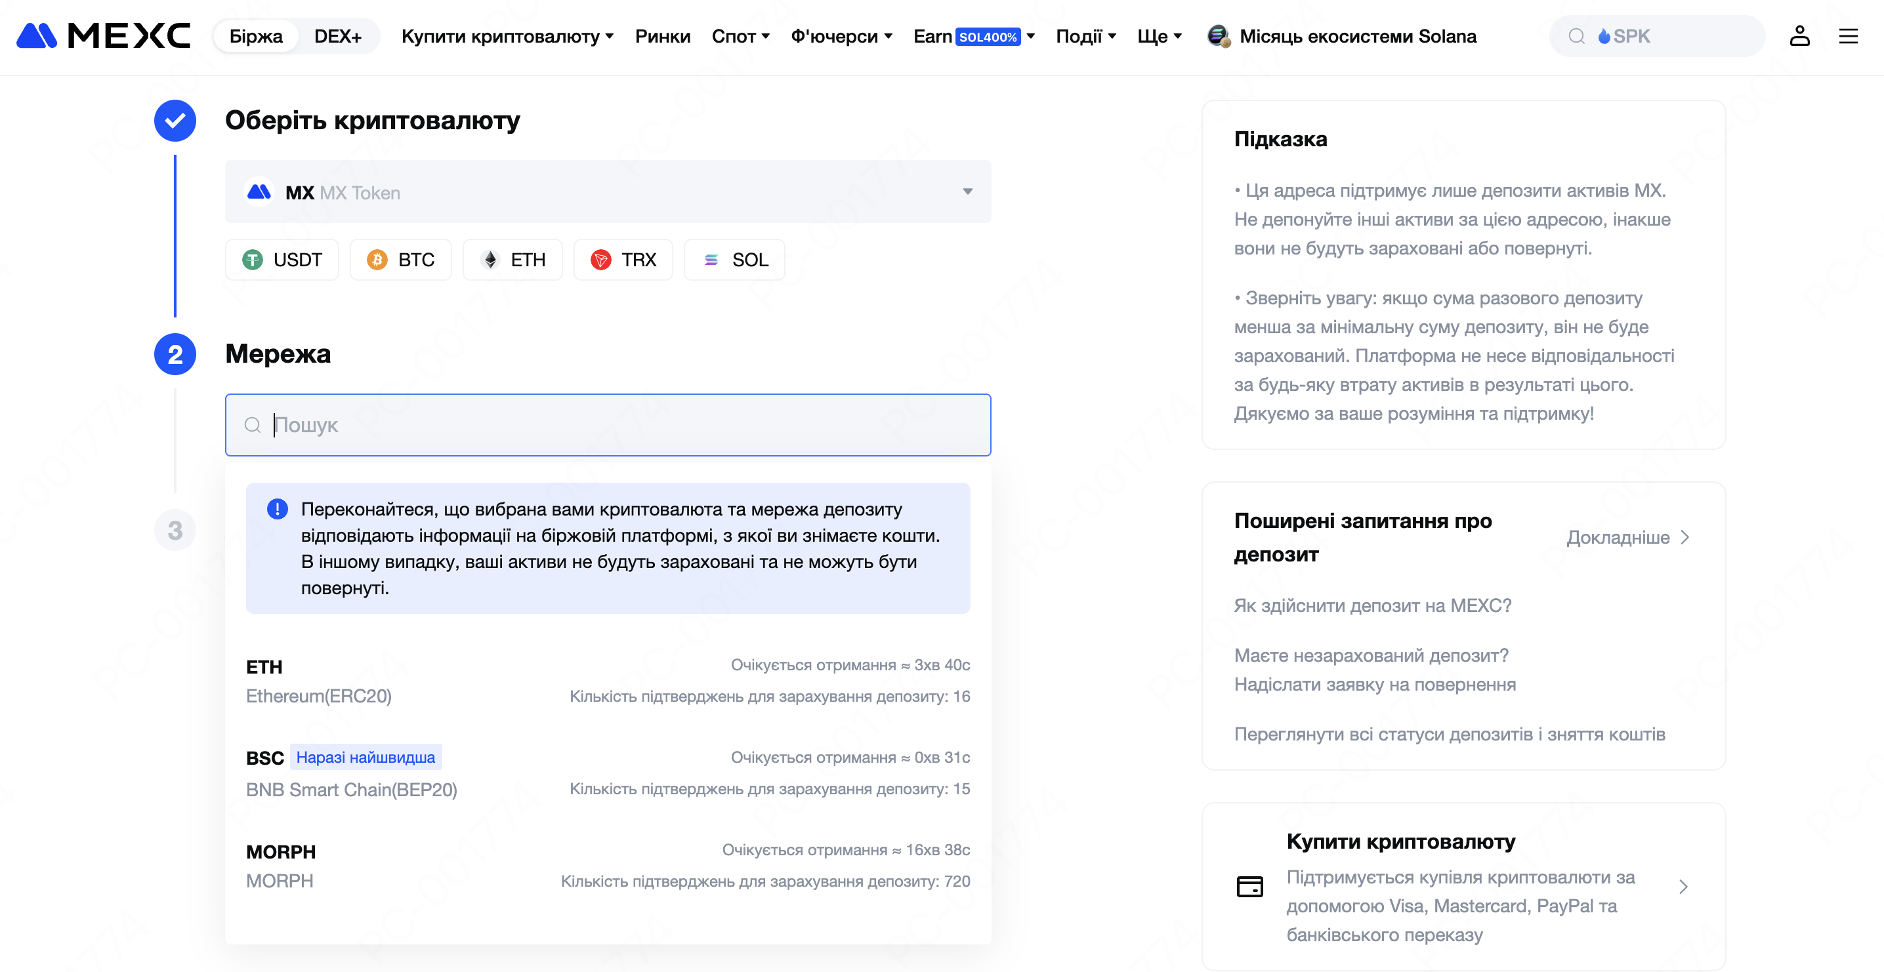This screenshot has height=972, width=1884.
Task: Expand Купити криптовалюту menu
Action: tap(507, 36)
